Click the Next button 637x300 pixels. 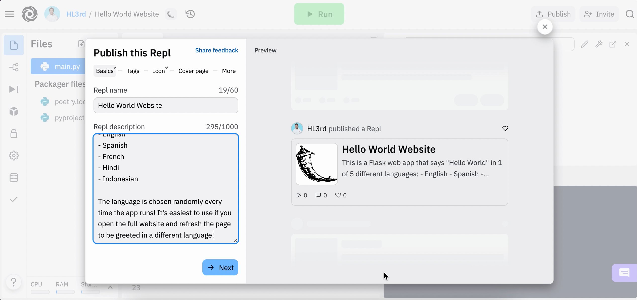click(x=220, y=267)
